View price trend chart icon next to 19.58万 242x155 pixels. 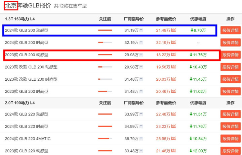173,67
